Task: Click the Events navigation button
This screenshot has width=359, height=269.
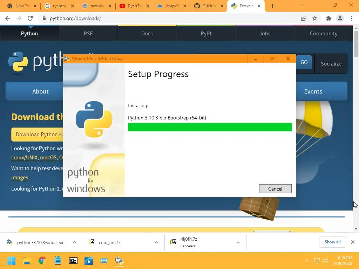Action: (x=313, y=91)
